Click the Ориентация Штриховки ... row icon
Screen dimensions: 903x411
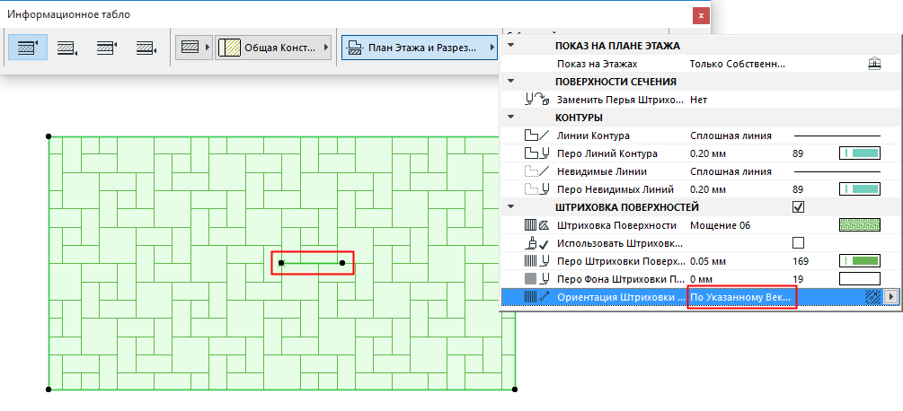[x=537, y=297]
